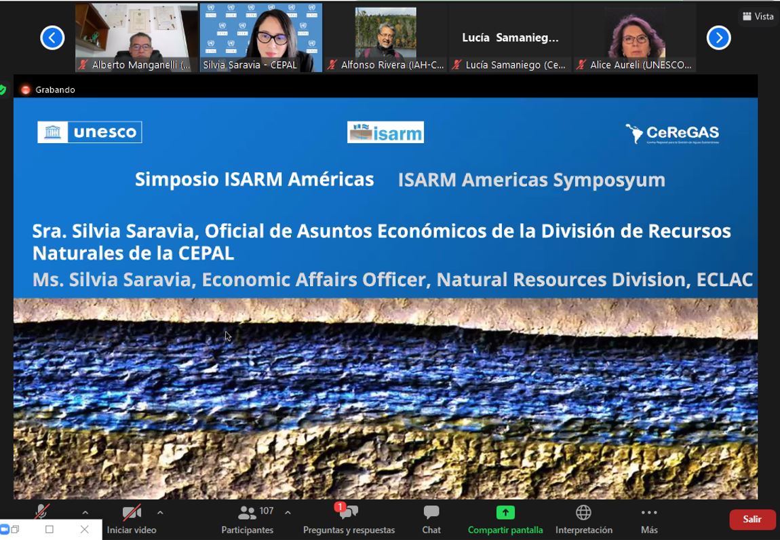
Task: Click the Zoom icon in taskbar preview
Action: (x=4, y=529)
